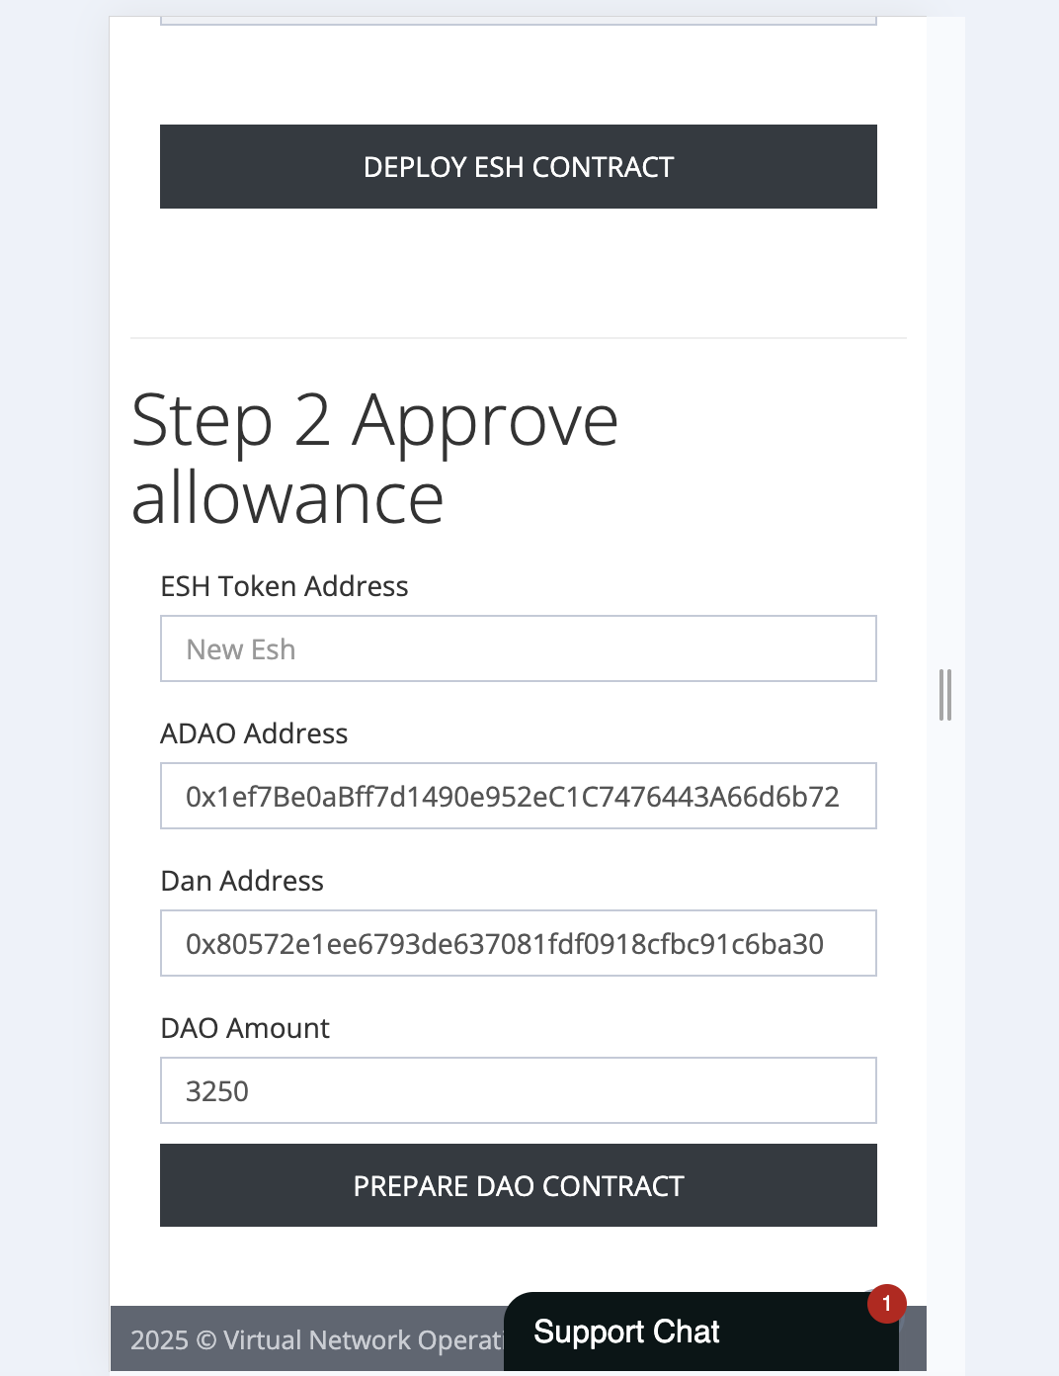Grab the vertical scrollbar grip handle
Screen dimensions: 1059x1376
pos(945,694)
